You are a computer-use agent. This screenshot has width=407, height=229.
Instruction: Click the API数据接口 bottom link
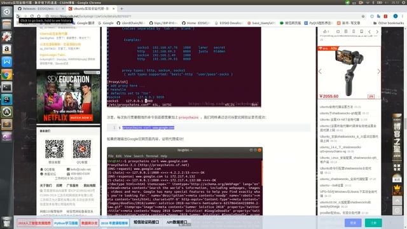pos(177,222)
